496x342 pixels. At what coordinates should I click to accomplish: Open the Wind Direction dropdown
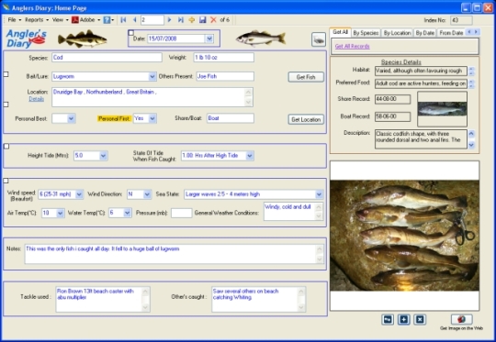point(147,194)
